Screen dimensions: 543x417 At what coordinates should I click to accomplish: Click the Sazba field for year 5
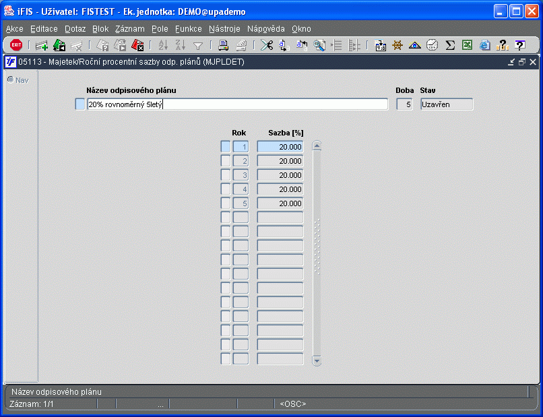tap(280, 203)
